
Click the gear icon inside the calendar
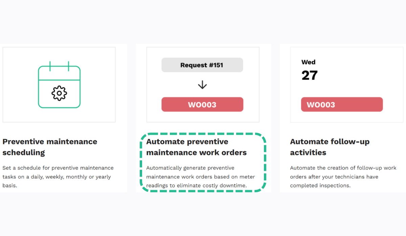coord(59,93)
